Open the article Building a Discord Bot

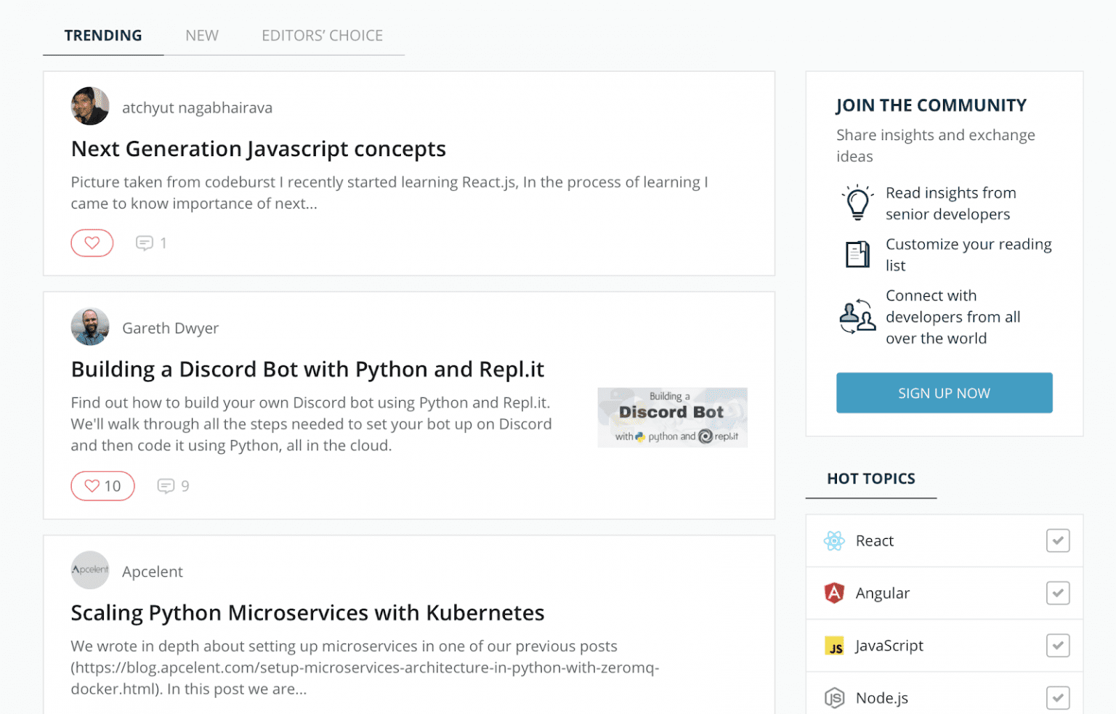point(307,369)
